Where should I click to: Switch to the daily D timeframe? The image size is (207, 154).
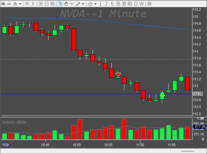click(136, 4)
